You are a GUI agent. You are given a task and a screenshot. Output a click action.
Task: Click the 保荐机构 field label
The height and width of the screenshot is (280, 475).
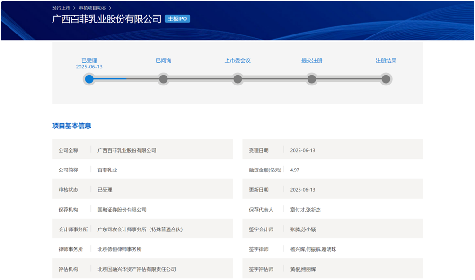point(68,210)
